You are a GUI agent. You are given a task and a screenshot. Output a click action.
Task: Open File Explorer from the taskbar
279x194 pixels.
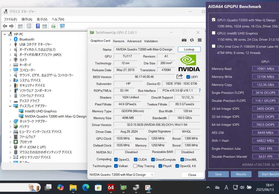[73, 187]
